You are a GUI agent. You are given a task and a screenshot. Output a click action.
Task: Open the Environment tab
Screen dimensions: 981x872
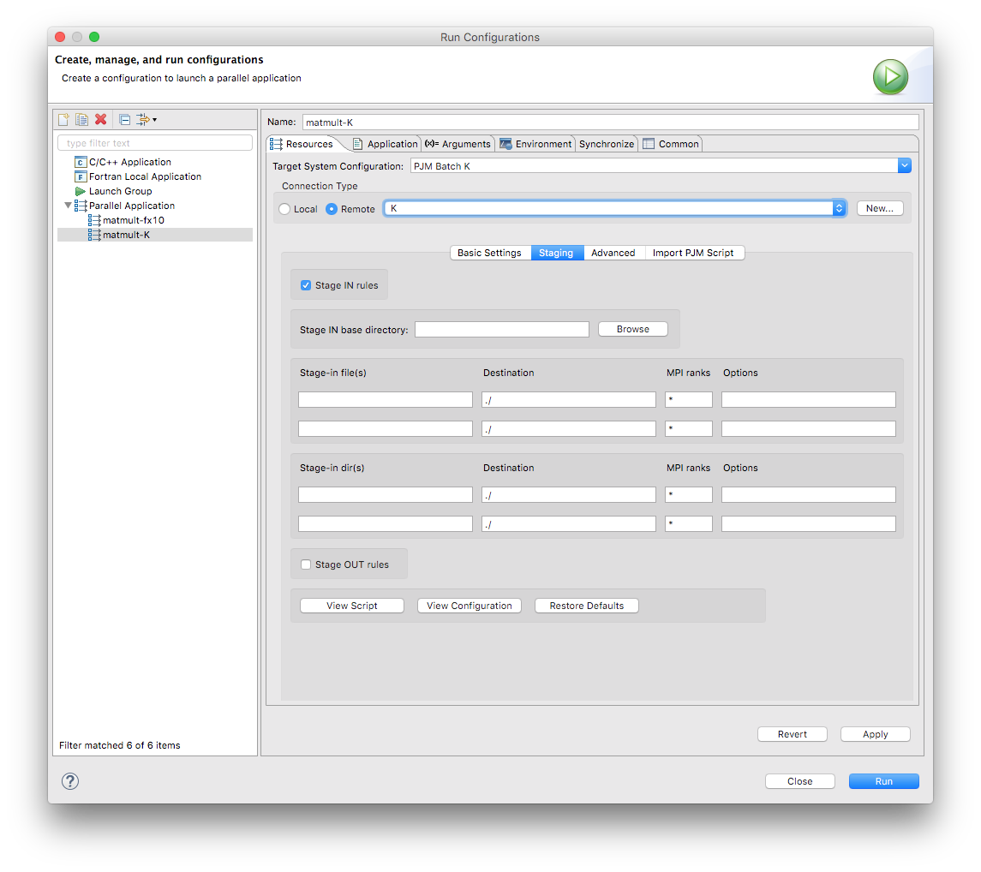click(535, 144)
